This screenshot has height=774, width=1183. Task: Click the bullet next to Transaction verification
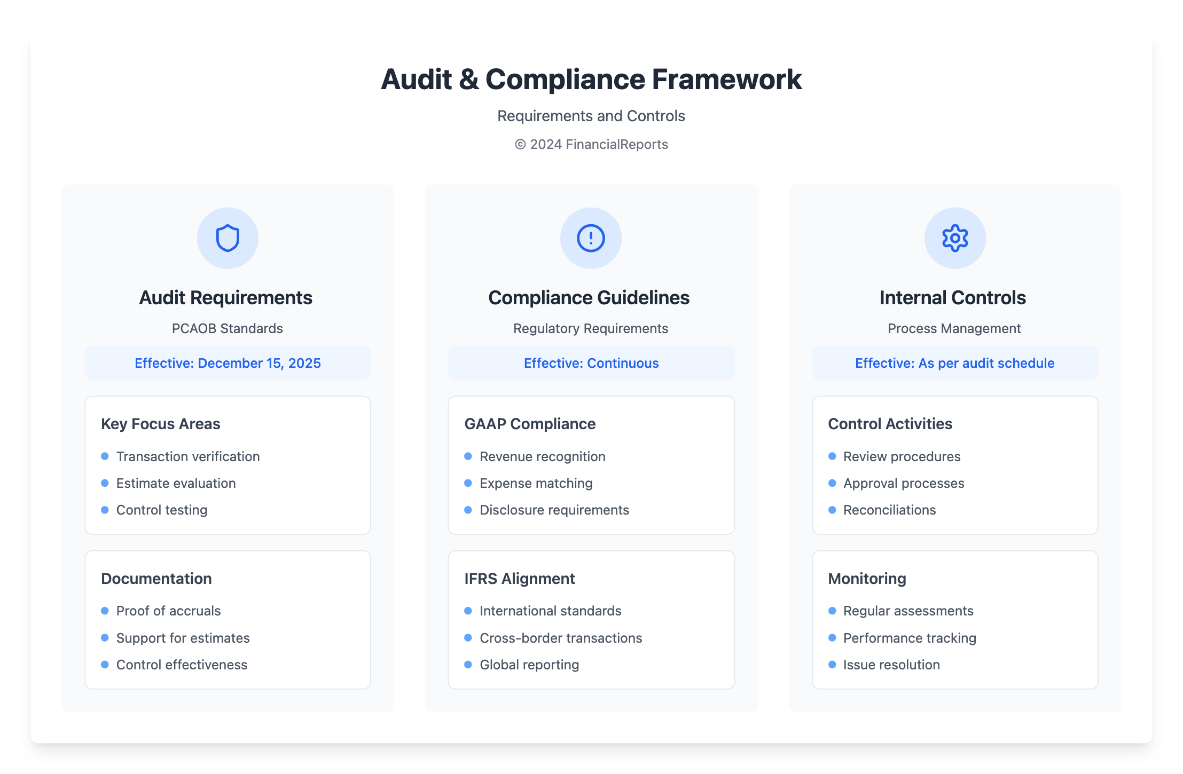[105, 456]
